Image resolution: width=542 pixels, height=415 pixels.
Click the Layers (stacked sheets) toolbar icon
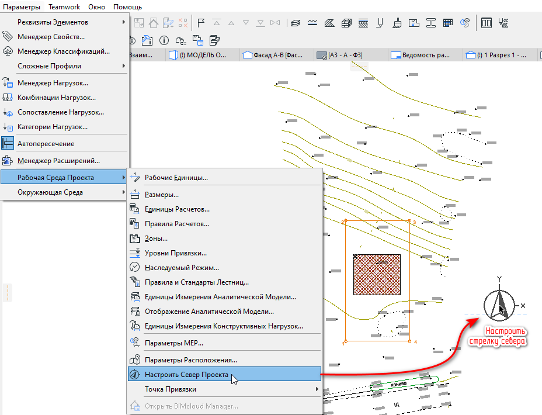[296, 23]
